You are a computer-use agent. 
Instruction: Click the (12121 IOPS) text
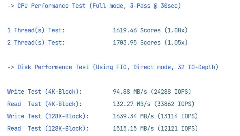point(178,128)
